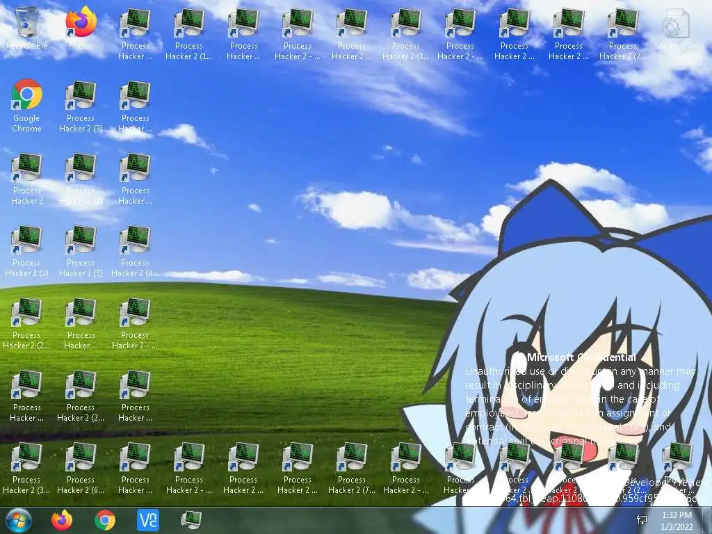Screen dimensions: 712x534
Task: Switch to Process Hacker taskbar button
Action: (x=191, y=520)
